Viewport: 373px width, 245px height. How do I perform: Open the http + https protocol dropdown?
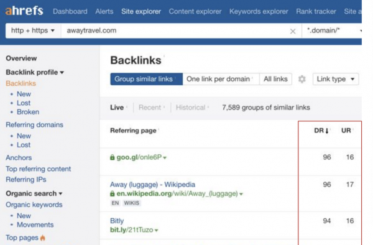tap(33, 30)
